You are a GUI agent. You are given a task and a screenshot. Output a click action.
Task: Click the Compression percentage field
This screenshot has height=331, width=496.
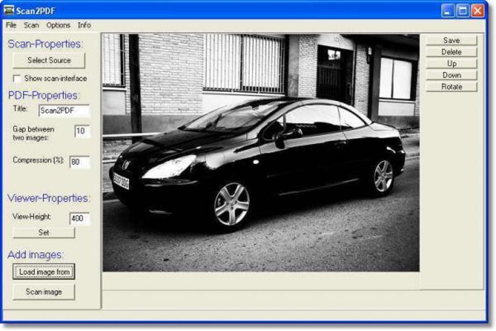tap(80, 162)
